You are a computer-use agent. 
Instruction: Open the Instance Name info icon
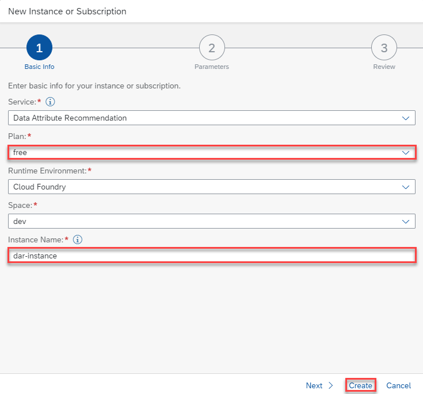(78, 240)
